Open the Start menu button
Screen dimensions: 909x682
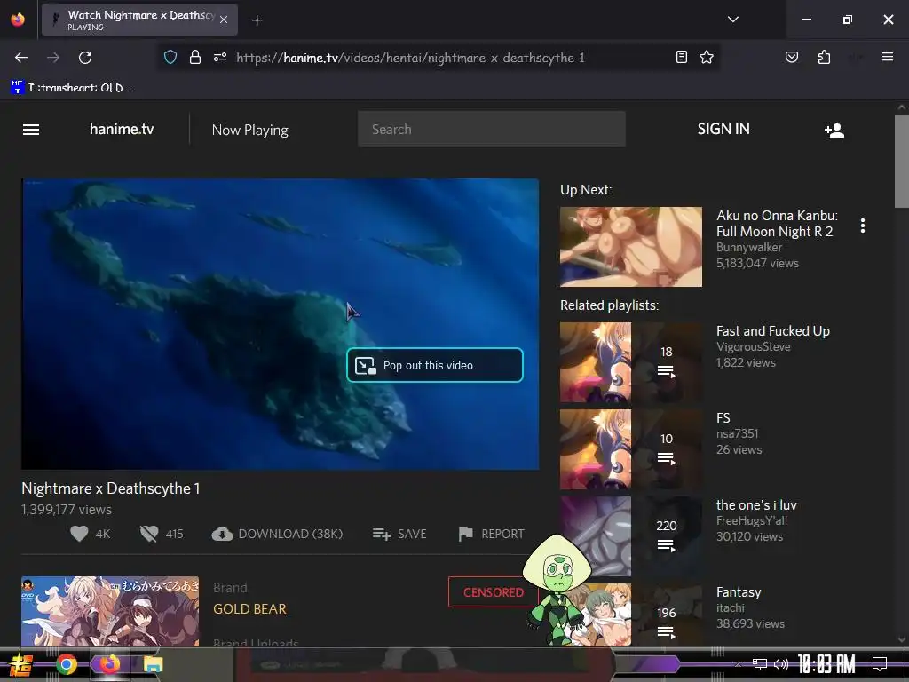coord(20,664)
